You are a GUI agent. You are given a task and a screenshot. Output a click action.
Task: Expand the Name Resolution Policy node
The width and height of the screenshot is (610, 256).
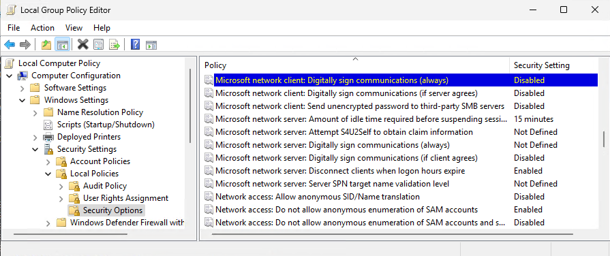35,112
